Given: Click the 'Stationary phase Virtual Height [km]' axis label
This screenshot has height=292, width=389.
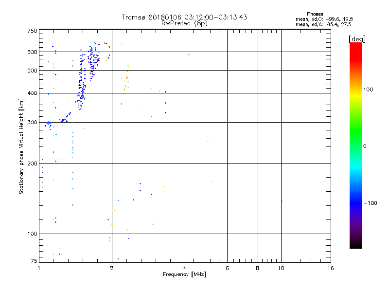Looking at the screenshot, I should click(21, 146).
